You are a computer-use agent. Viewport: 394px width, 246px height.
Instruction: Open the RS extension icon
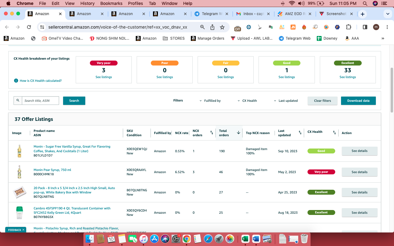(271, 27)
